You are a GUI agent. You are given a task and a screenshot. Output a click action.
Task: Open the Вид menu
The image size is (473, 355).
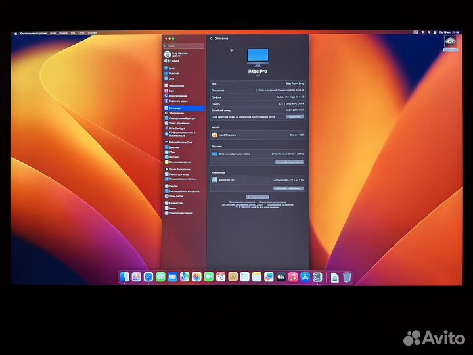[x=73, y=33]
